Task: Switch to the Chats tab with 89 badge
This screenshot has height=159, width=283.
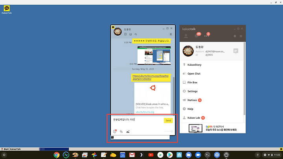Action: [x=197, y=35]
